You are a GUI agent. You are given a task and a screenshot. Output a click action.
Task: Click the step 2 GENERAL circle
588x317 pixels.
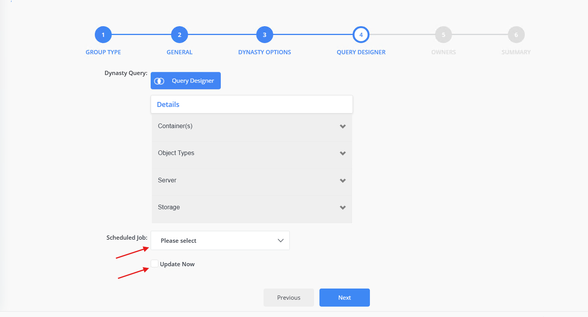(179, 34)
